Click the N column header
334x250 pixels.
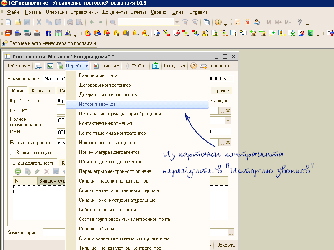coord(25,181)
